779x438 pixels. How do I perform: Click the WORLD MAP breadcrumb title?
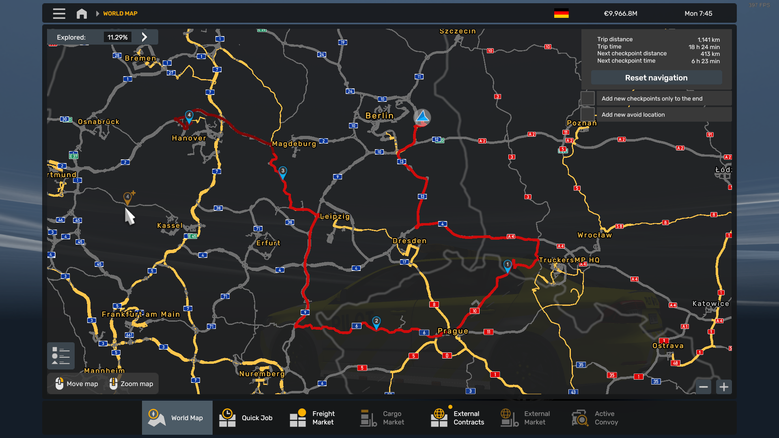[x=120, y=13]
